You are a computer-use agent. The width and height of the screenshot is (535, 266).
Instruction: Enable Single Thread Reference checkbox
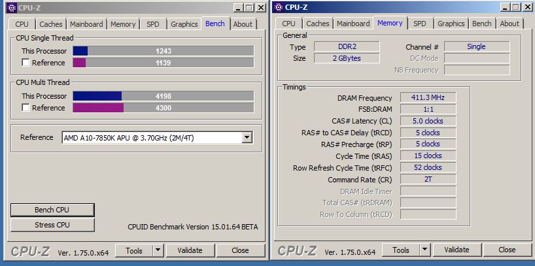[x=26, y=63]
